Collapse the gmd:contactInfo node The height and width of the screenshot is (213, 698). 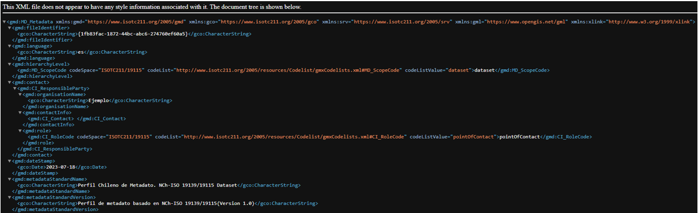[x=19, y=112]
